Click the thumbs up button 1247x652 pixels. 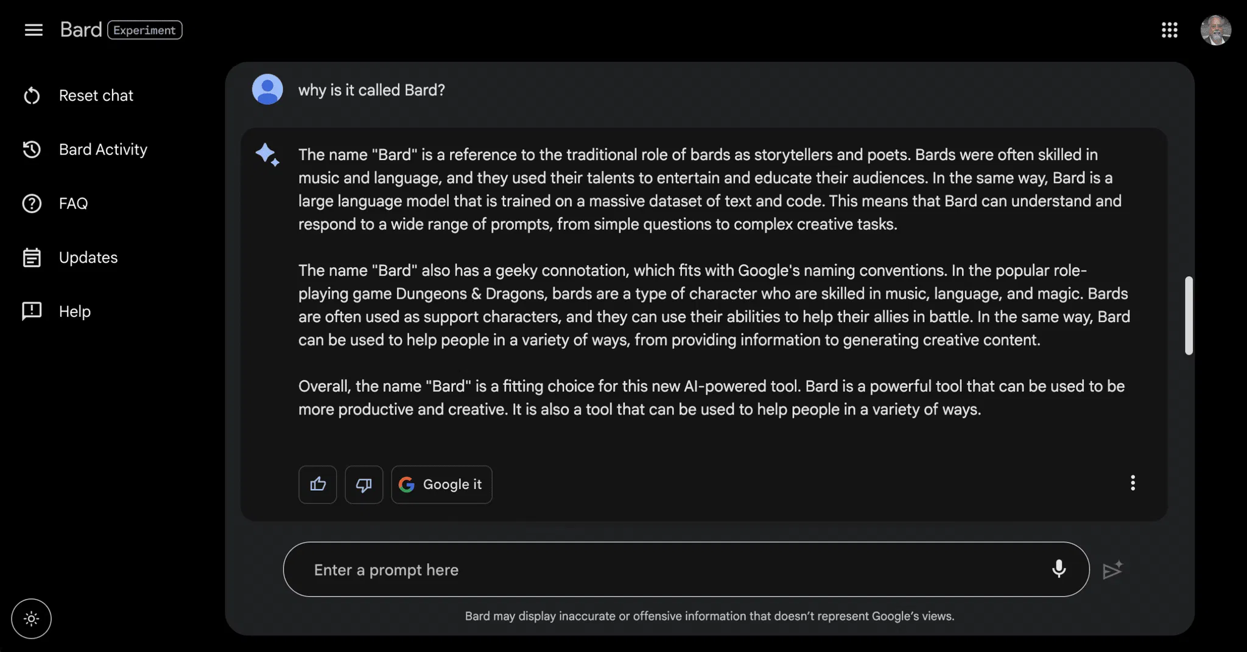(318, 485)
